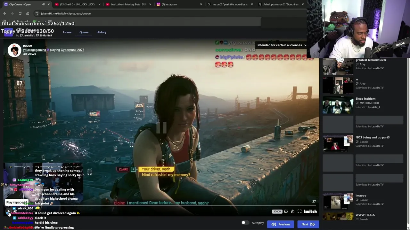
Task: Close the Clip Queue browser tab
Action: coord(49,4)
